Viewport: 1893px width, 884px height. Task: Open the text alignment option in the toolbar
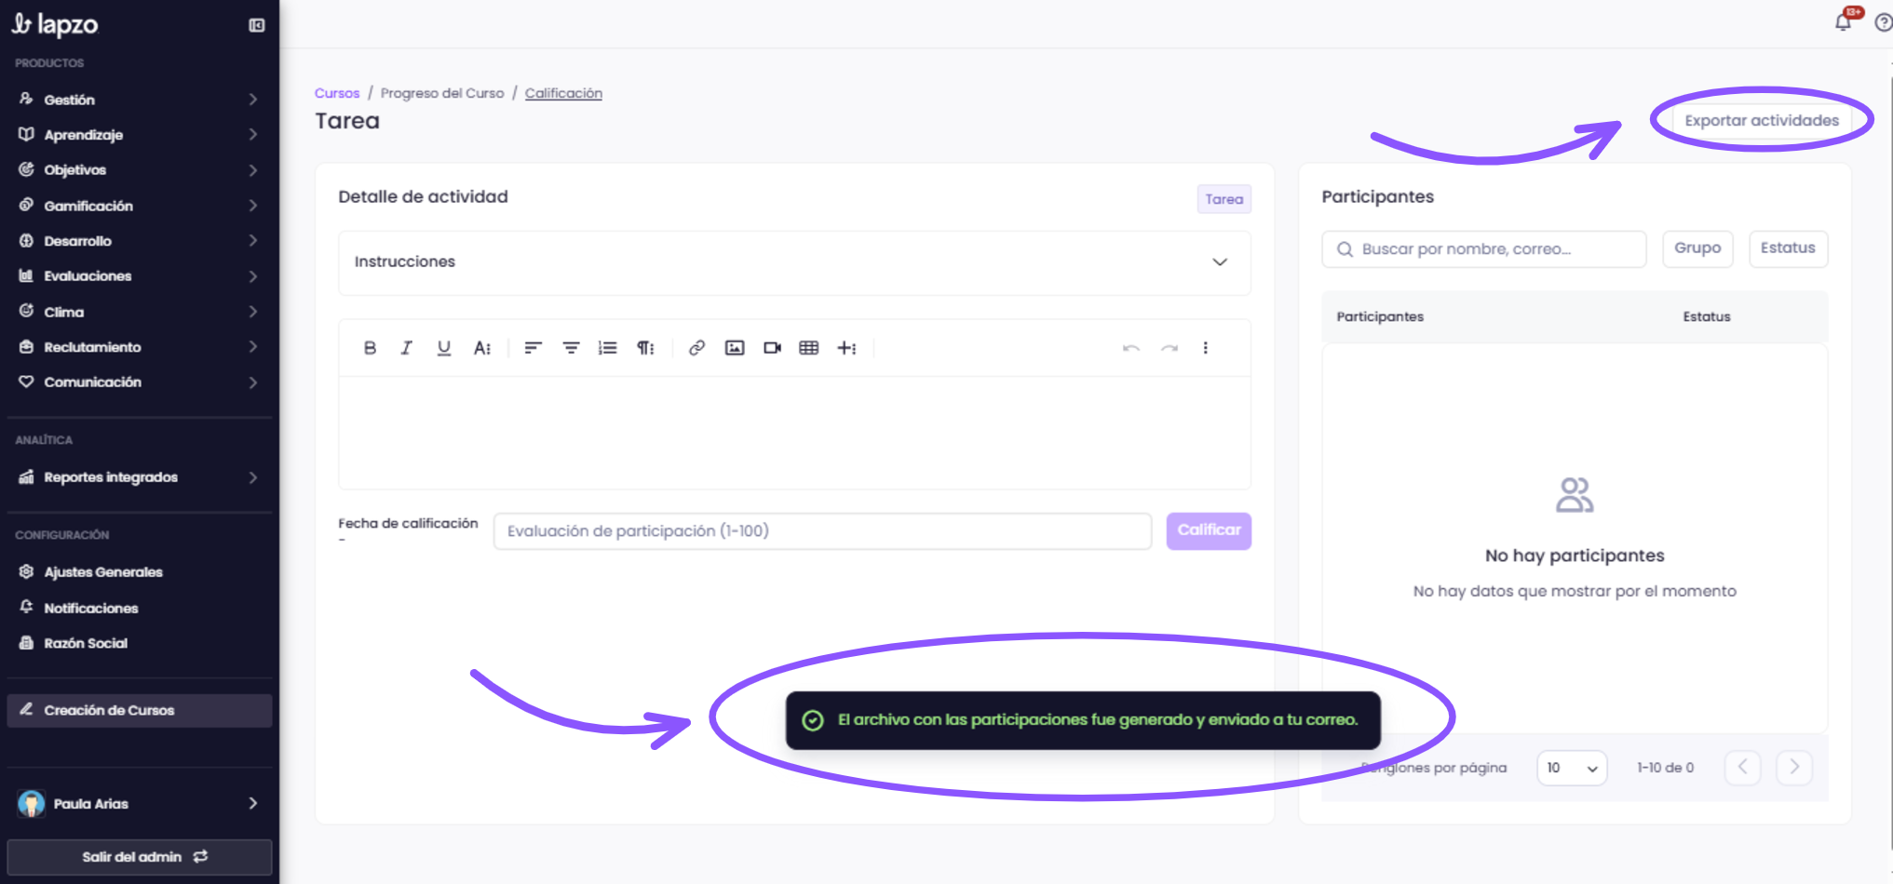(533, 348)
